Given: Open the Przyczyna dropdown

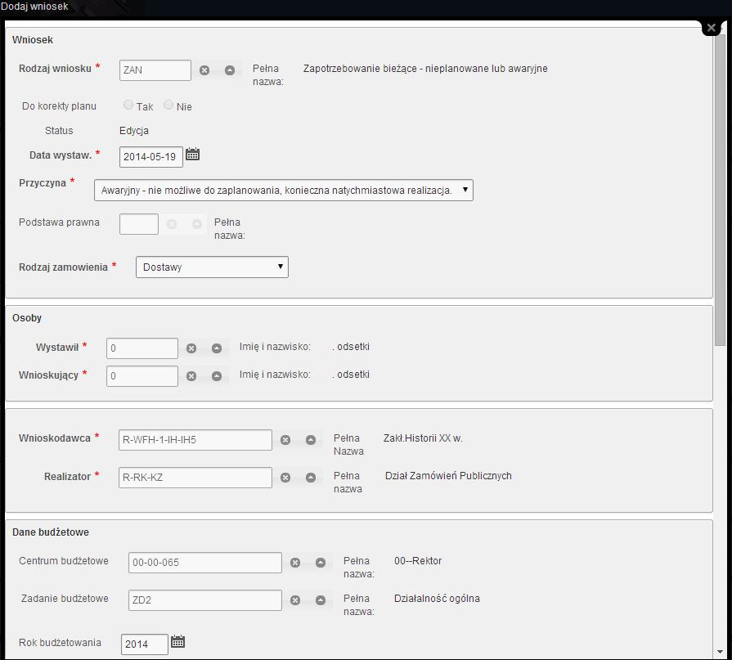Looking at the screenshot, I should (283, 191).
